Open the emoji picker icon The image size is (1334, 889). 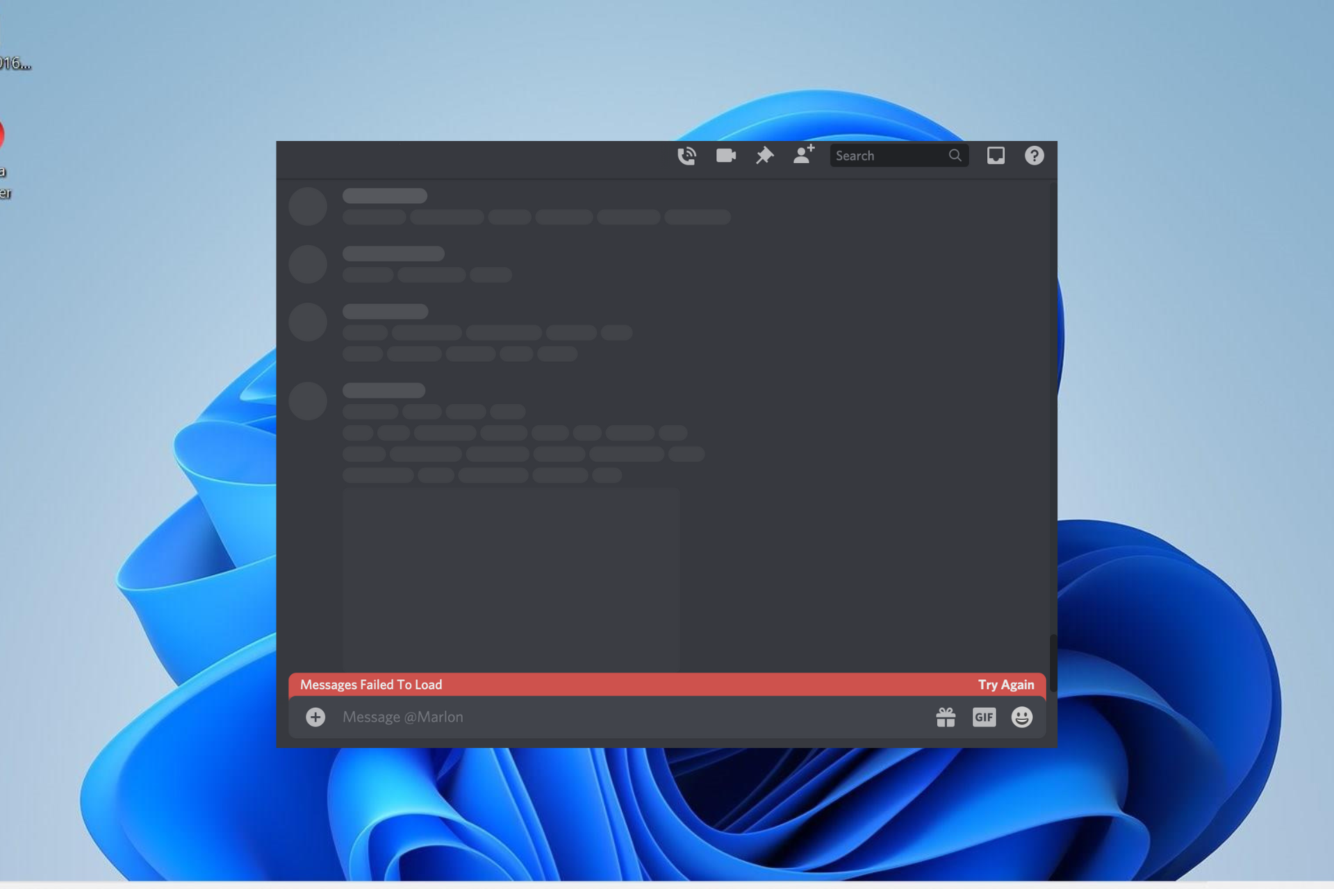pos(1022,716)
